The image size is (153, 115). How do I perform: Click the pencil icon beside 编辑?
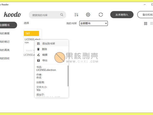[38, 55]
